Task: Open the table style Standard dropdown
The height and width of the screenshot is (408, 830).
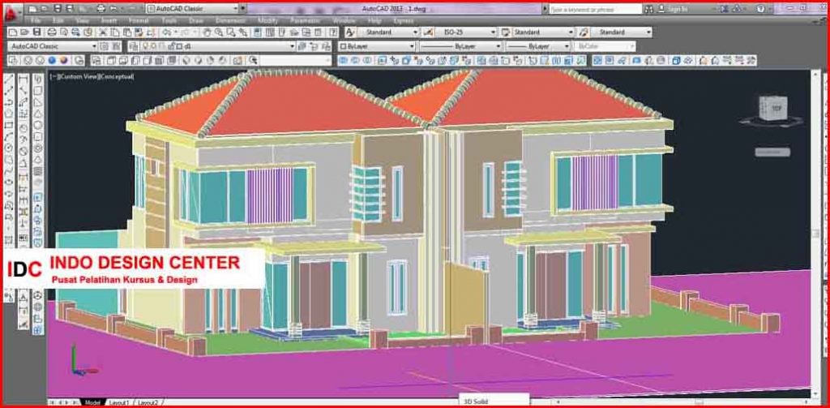Action: 571,32
